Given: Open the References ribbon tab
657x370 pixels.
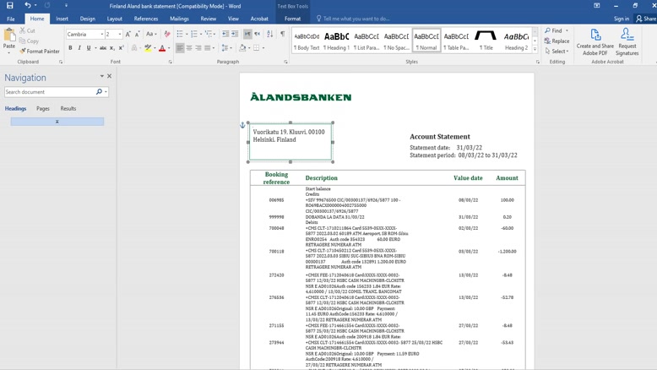Looking at the screenshot, I should coord(145,19).
